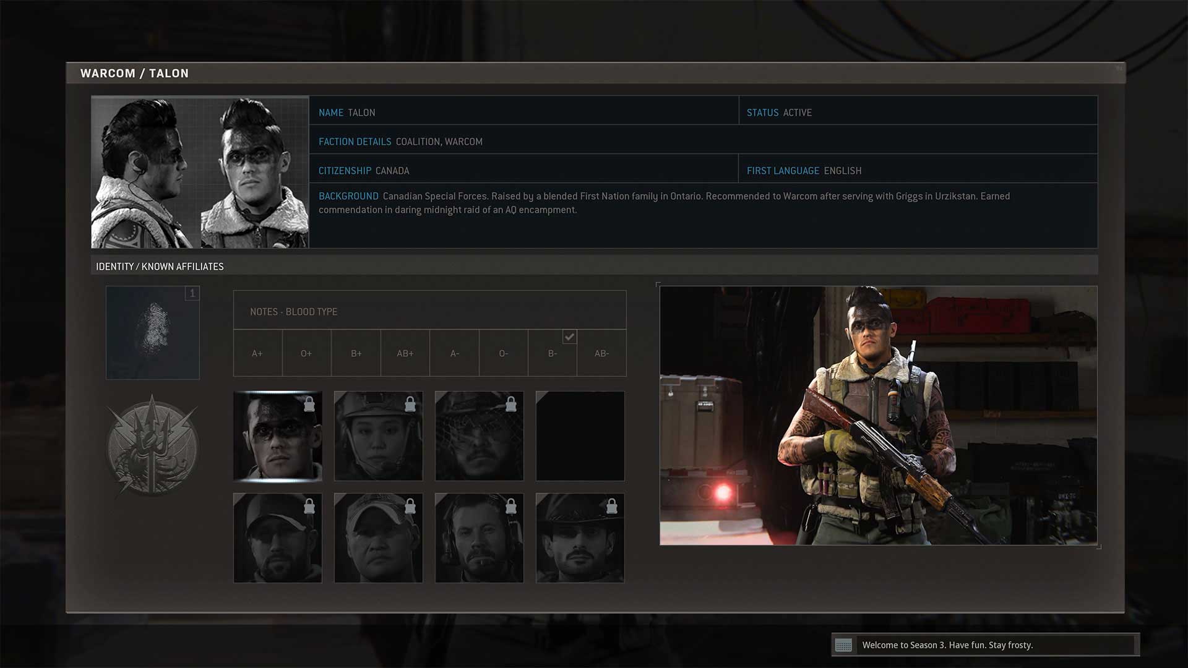Select the B+ blood type cell
The image size is (1188, 668).
(356, 353)
